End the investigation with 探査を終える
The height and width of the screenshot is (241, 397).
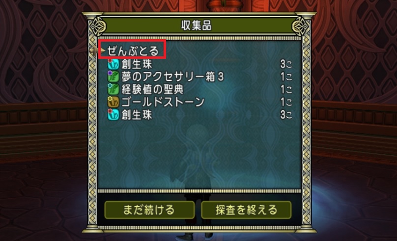pyautogui.click(x=246, y=210)
